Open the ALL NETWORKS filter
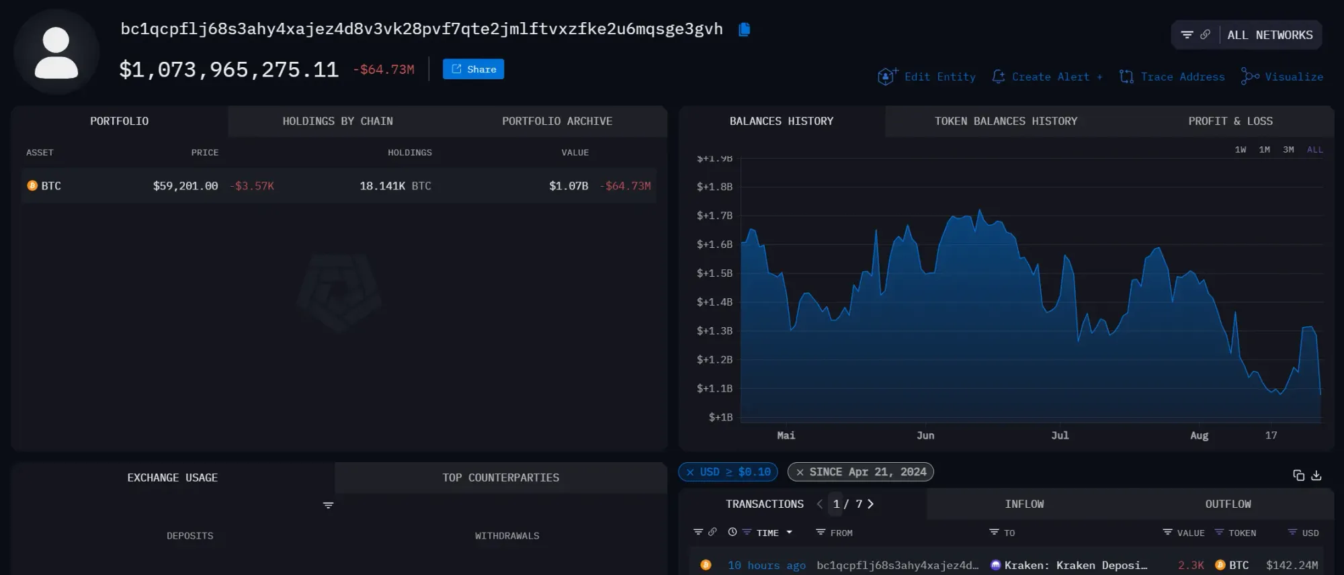The height and width of the screenshot is (575, 1344). click(x=1269, y=35)
